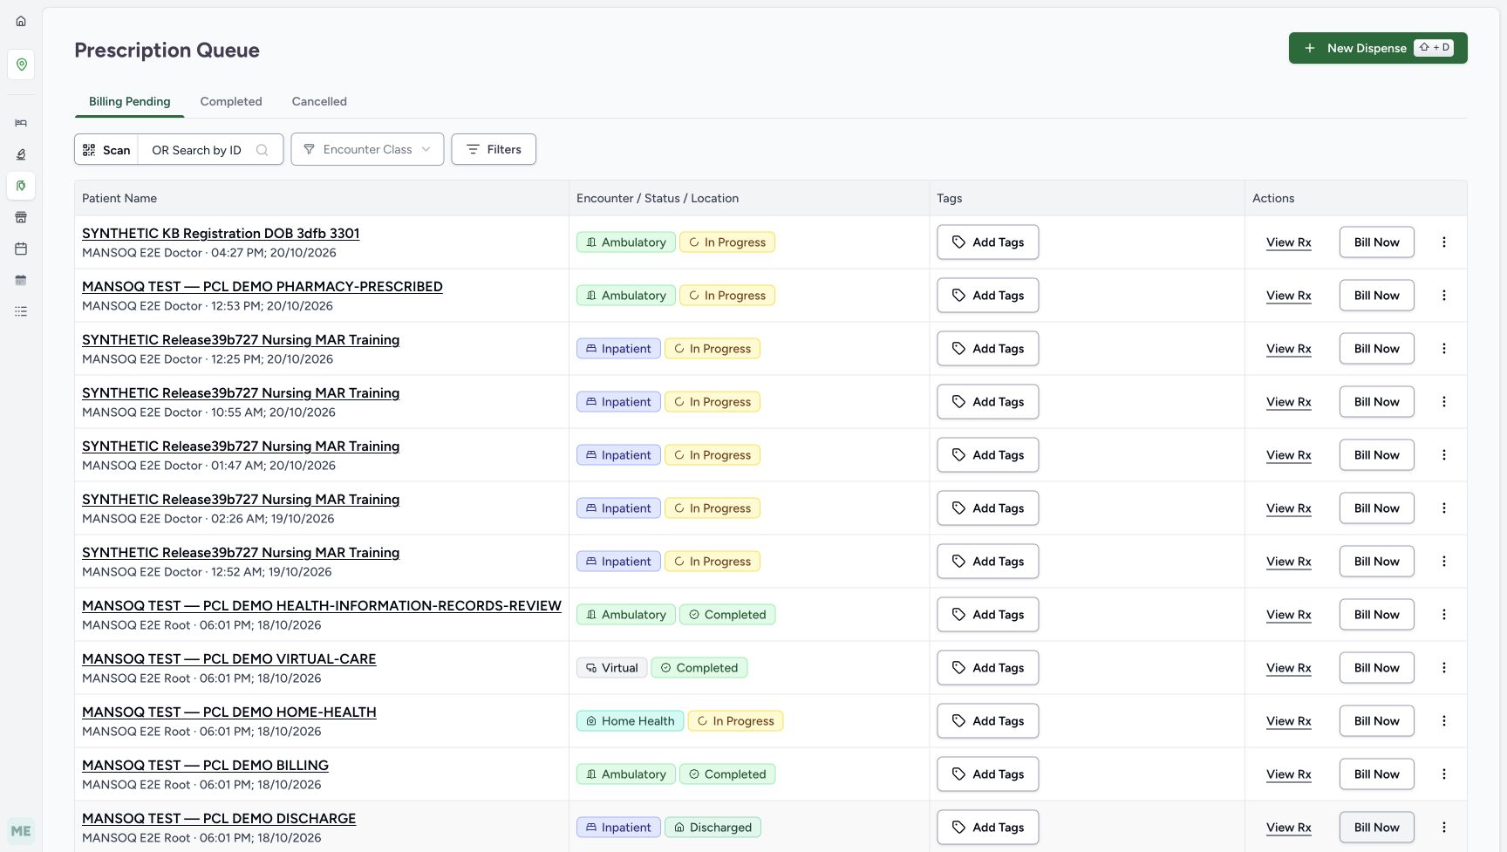
Task: Click the Patient Name column header
Action: (119, 198)
